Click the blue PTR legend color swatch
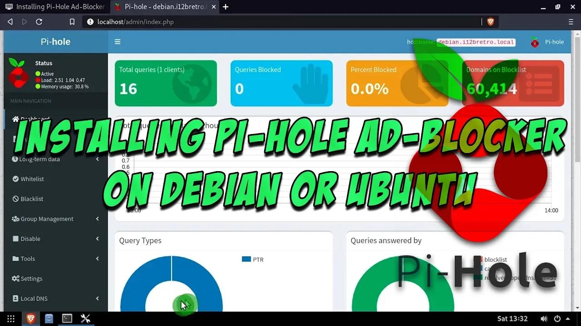The image size is (581, 326). (x=246, y=259)
